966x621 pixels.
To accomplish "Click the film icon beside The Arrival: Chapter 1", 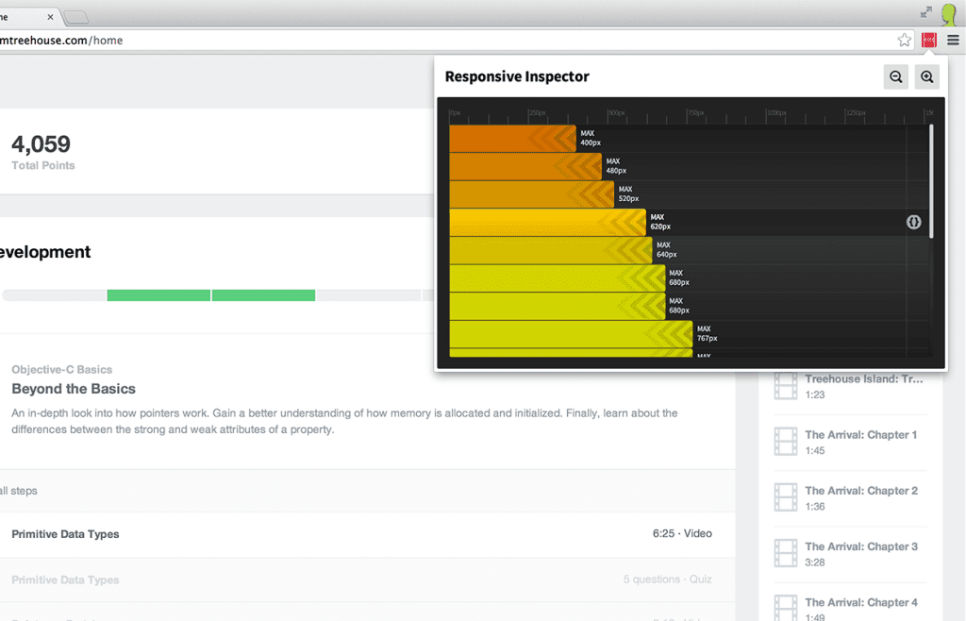I will click(785, 441).
